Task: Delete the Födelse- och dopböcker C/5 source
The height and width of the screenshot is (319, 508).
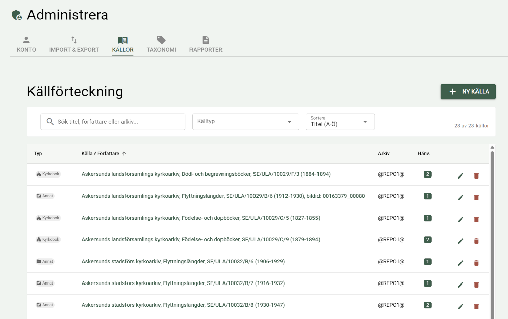Action: 477,220
